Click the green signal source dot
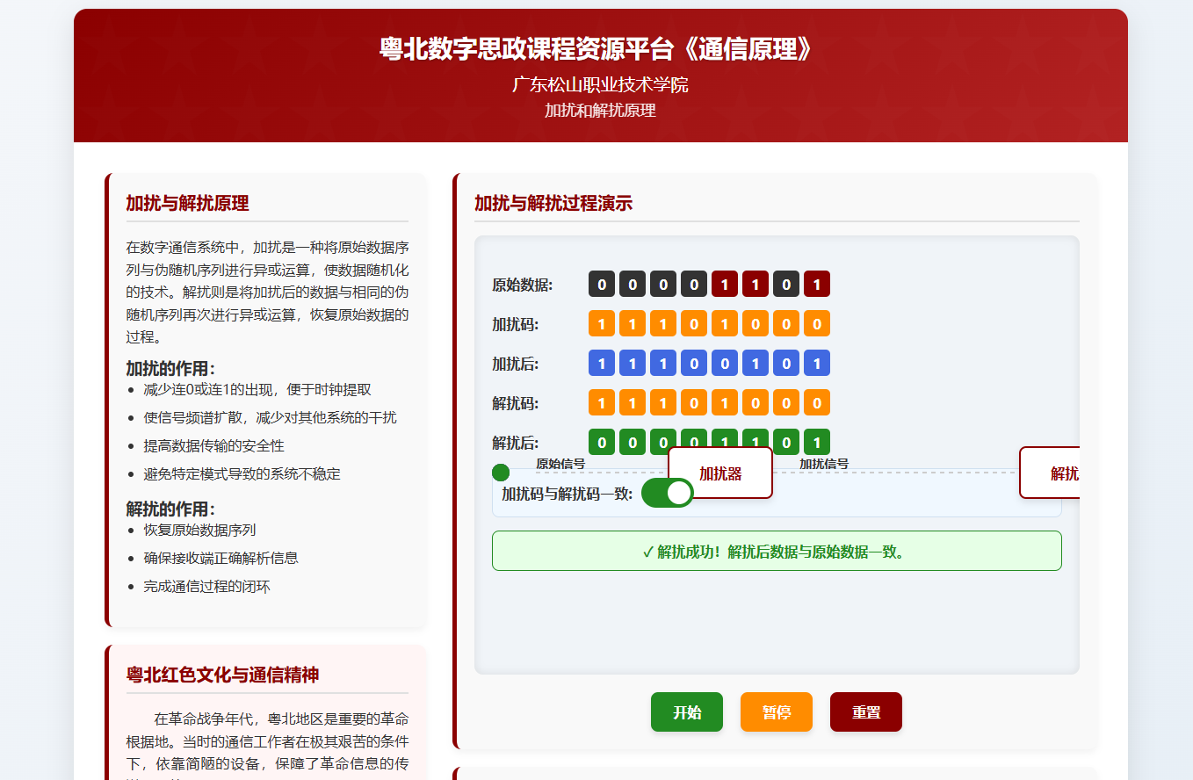This screenshot has width=1193, height=780. click(501, 473)
